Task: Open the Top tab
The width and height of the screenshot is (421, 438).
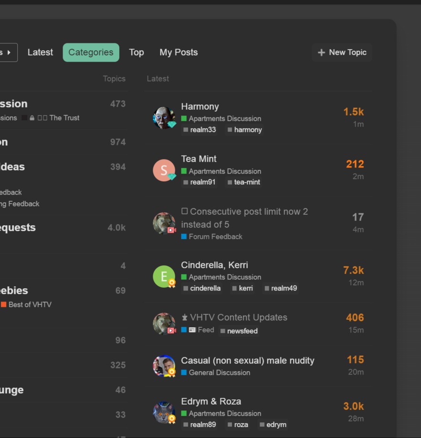Action: pyautogui.click(x=137, y=52)
